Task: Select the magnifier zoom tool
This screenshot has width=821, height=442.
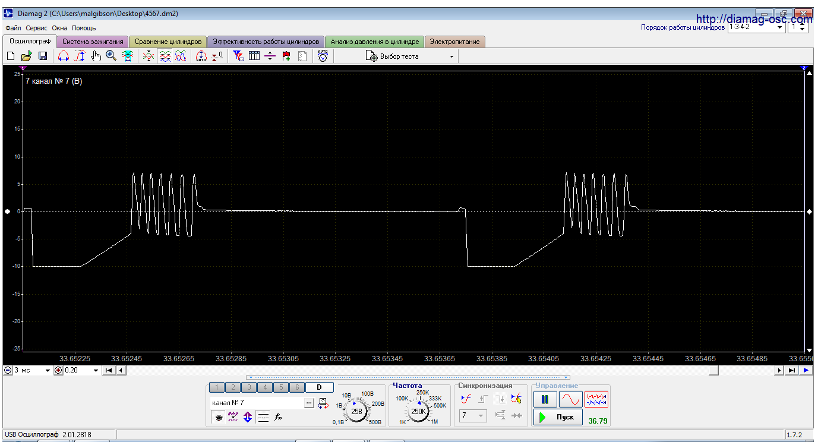Action: (x=111, y=56)
